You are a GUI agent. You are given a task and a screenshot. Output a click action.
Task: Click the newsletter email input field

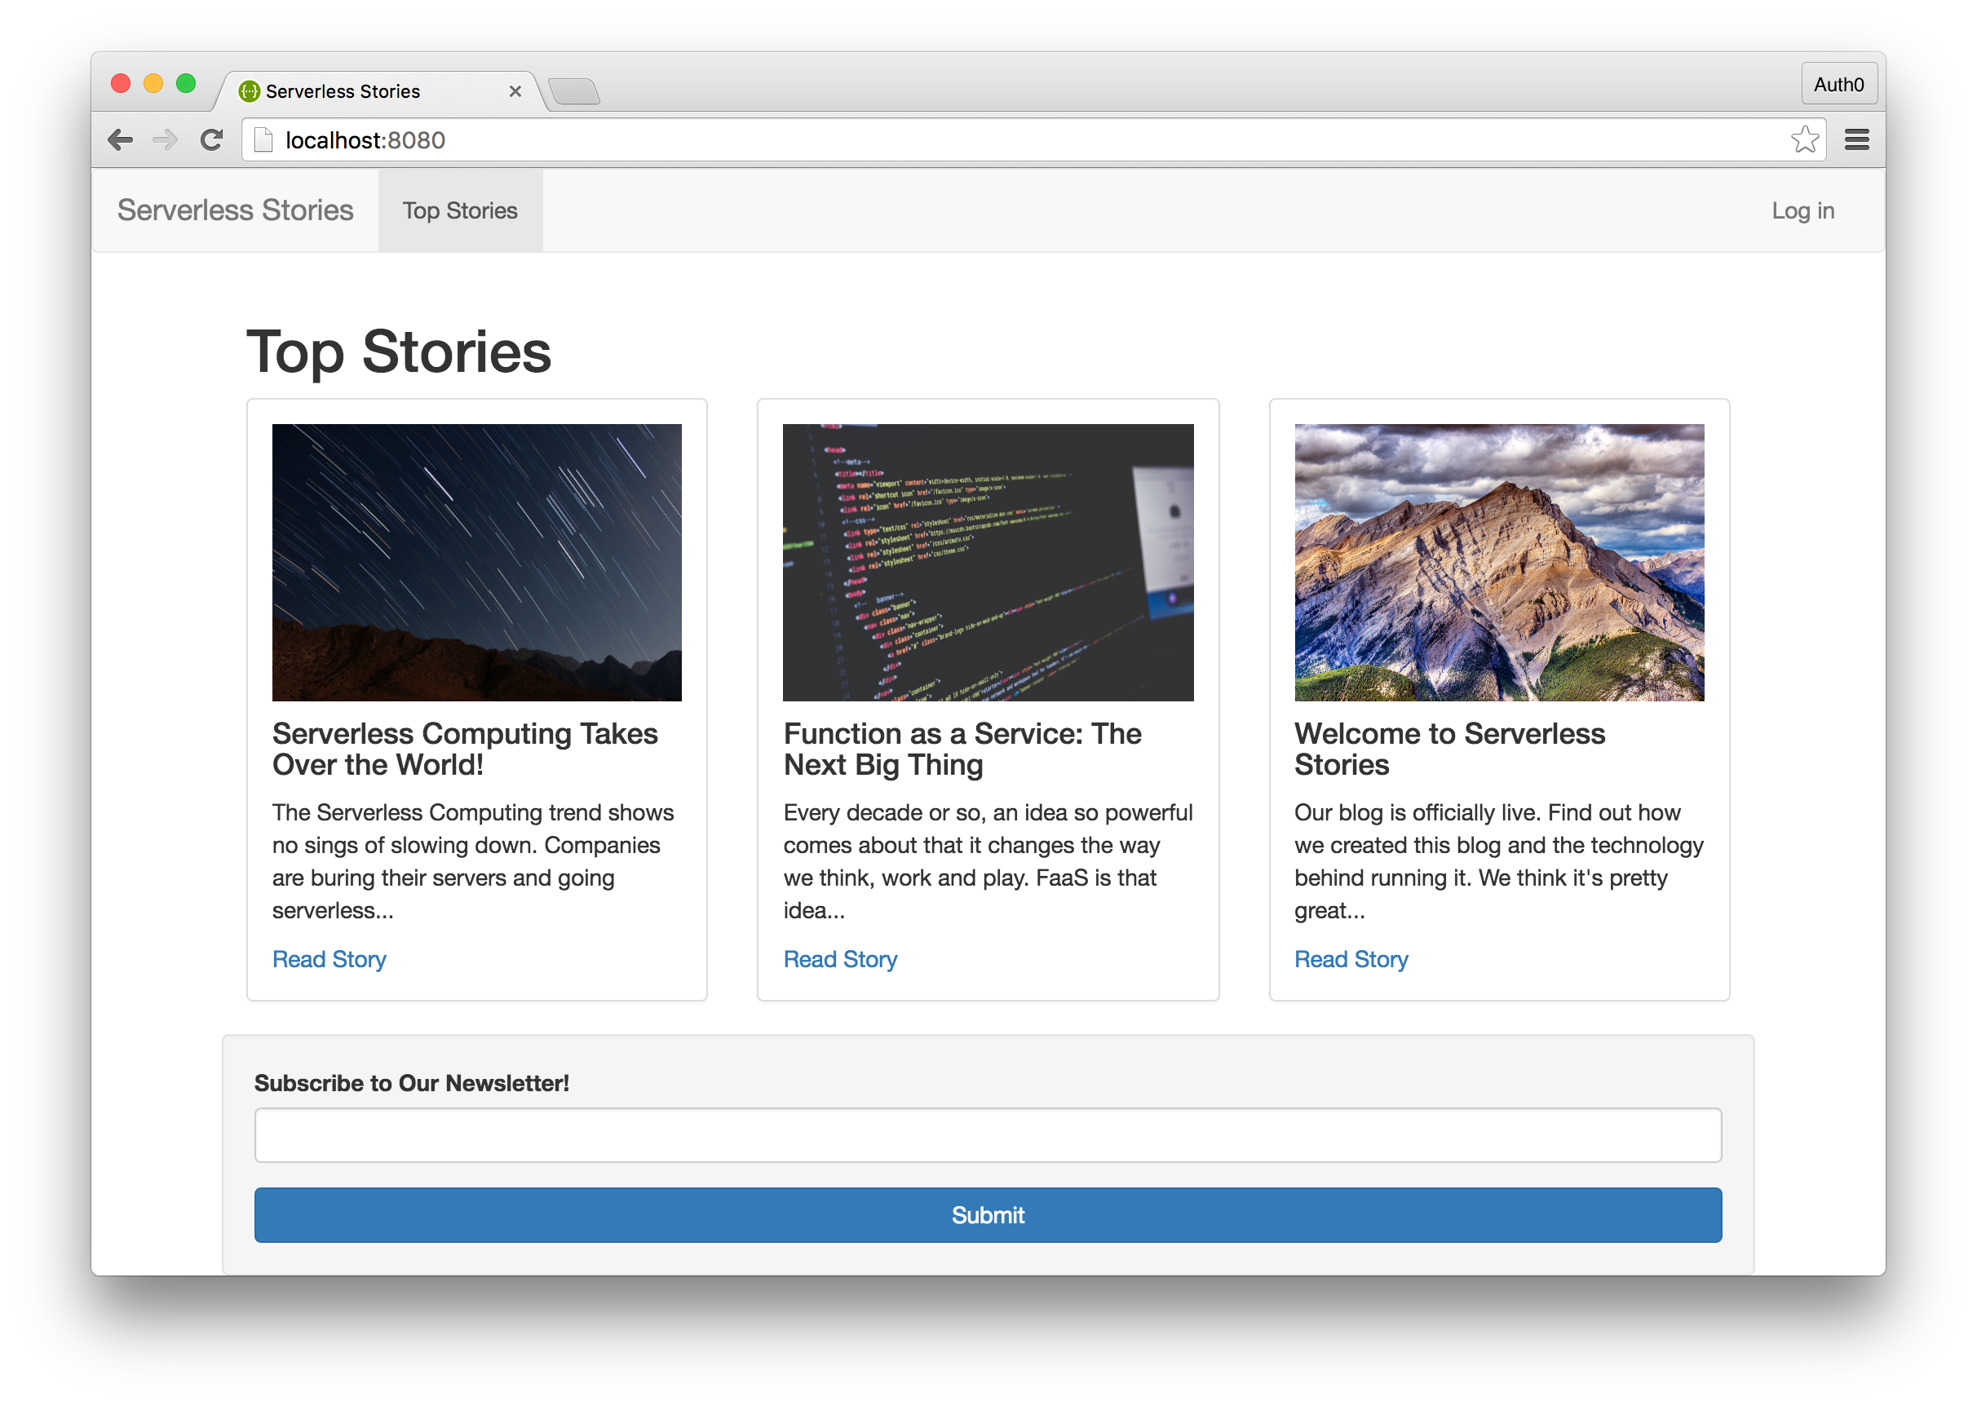click(x=988, y=1135)
